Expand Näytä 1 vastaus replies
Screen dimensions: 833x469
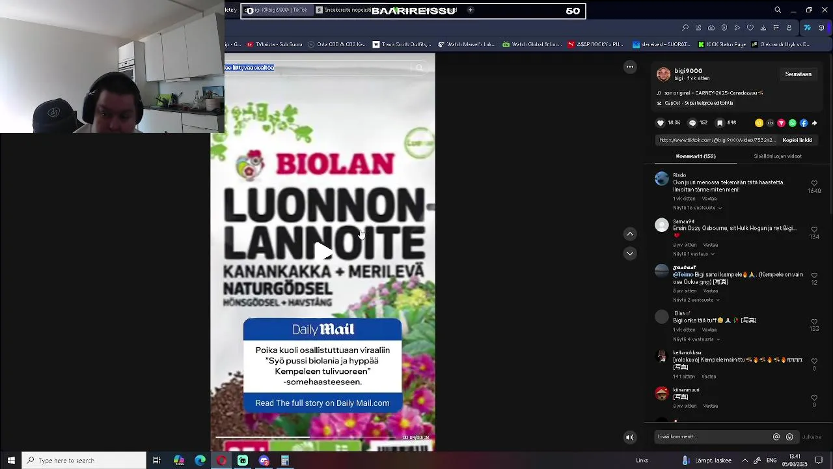pos(694,254)
